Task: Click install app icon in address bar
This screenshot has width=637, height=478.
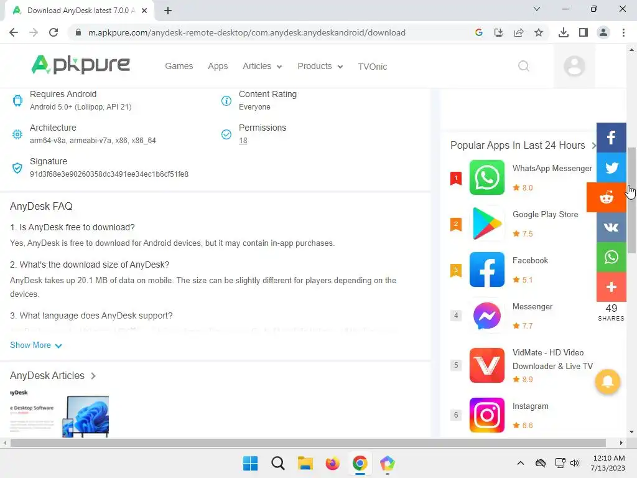Action: pos(499,32)
